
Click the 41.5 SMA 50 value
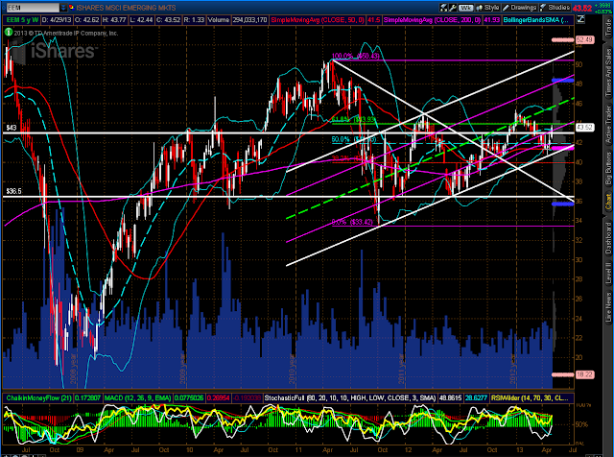point(373,19)
